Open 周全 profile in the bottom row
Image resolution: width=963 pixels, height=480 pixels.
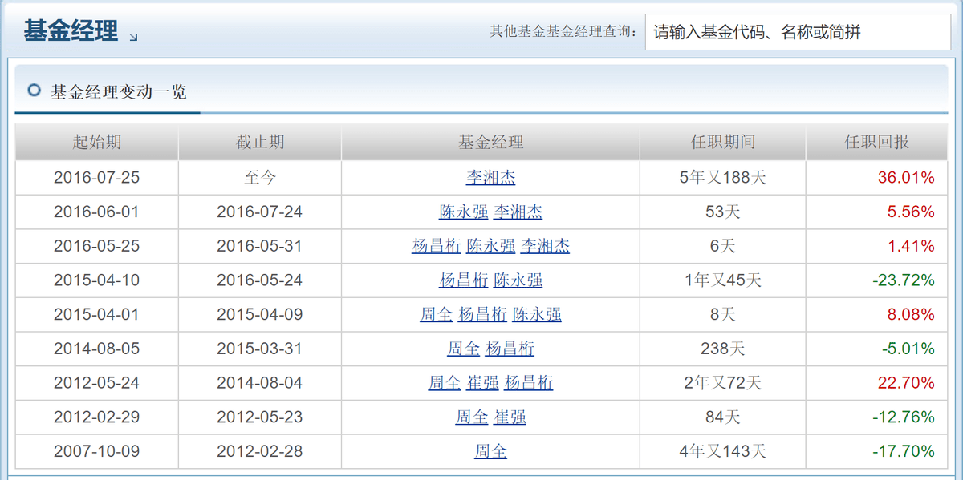pyautogui.click(x=490, y=451)
